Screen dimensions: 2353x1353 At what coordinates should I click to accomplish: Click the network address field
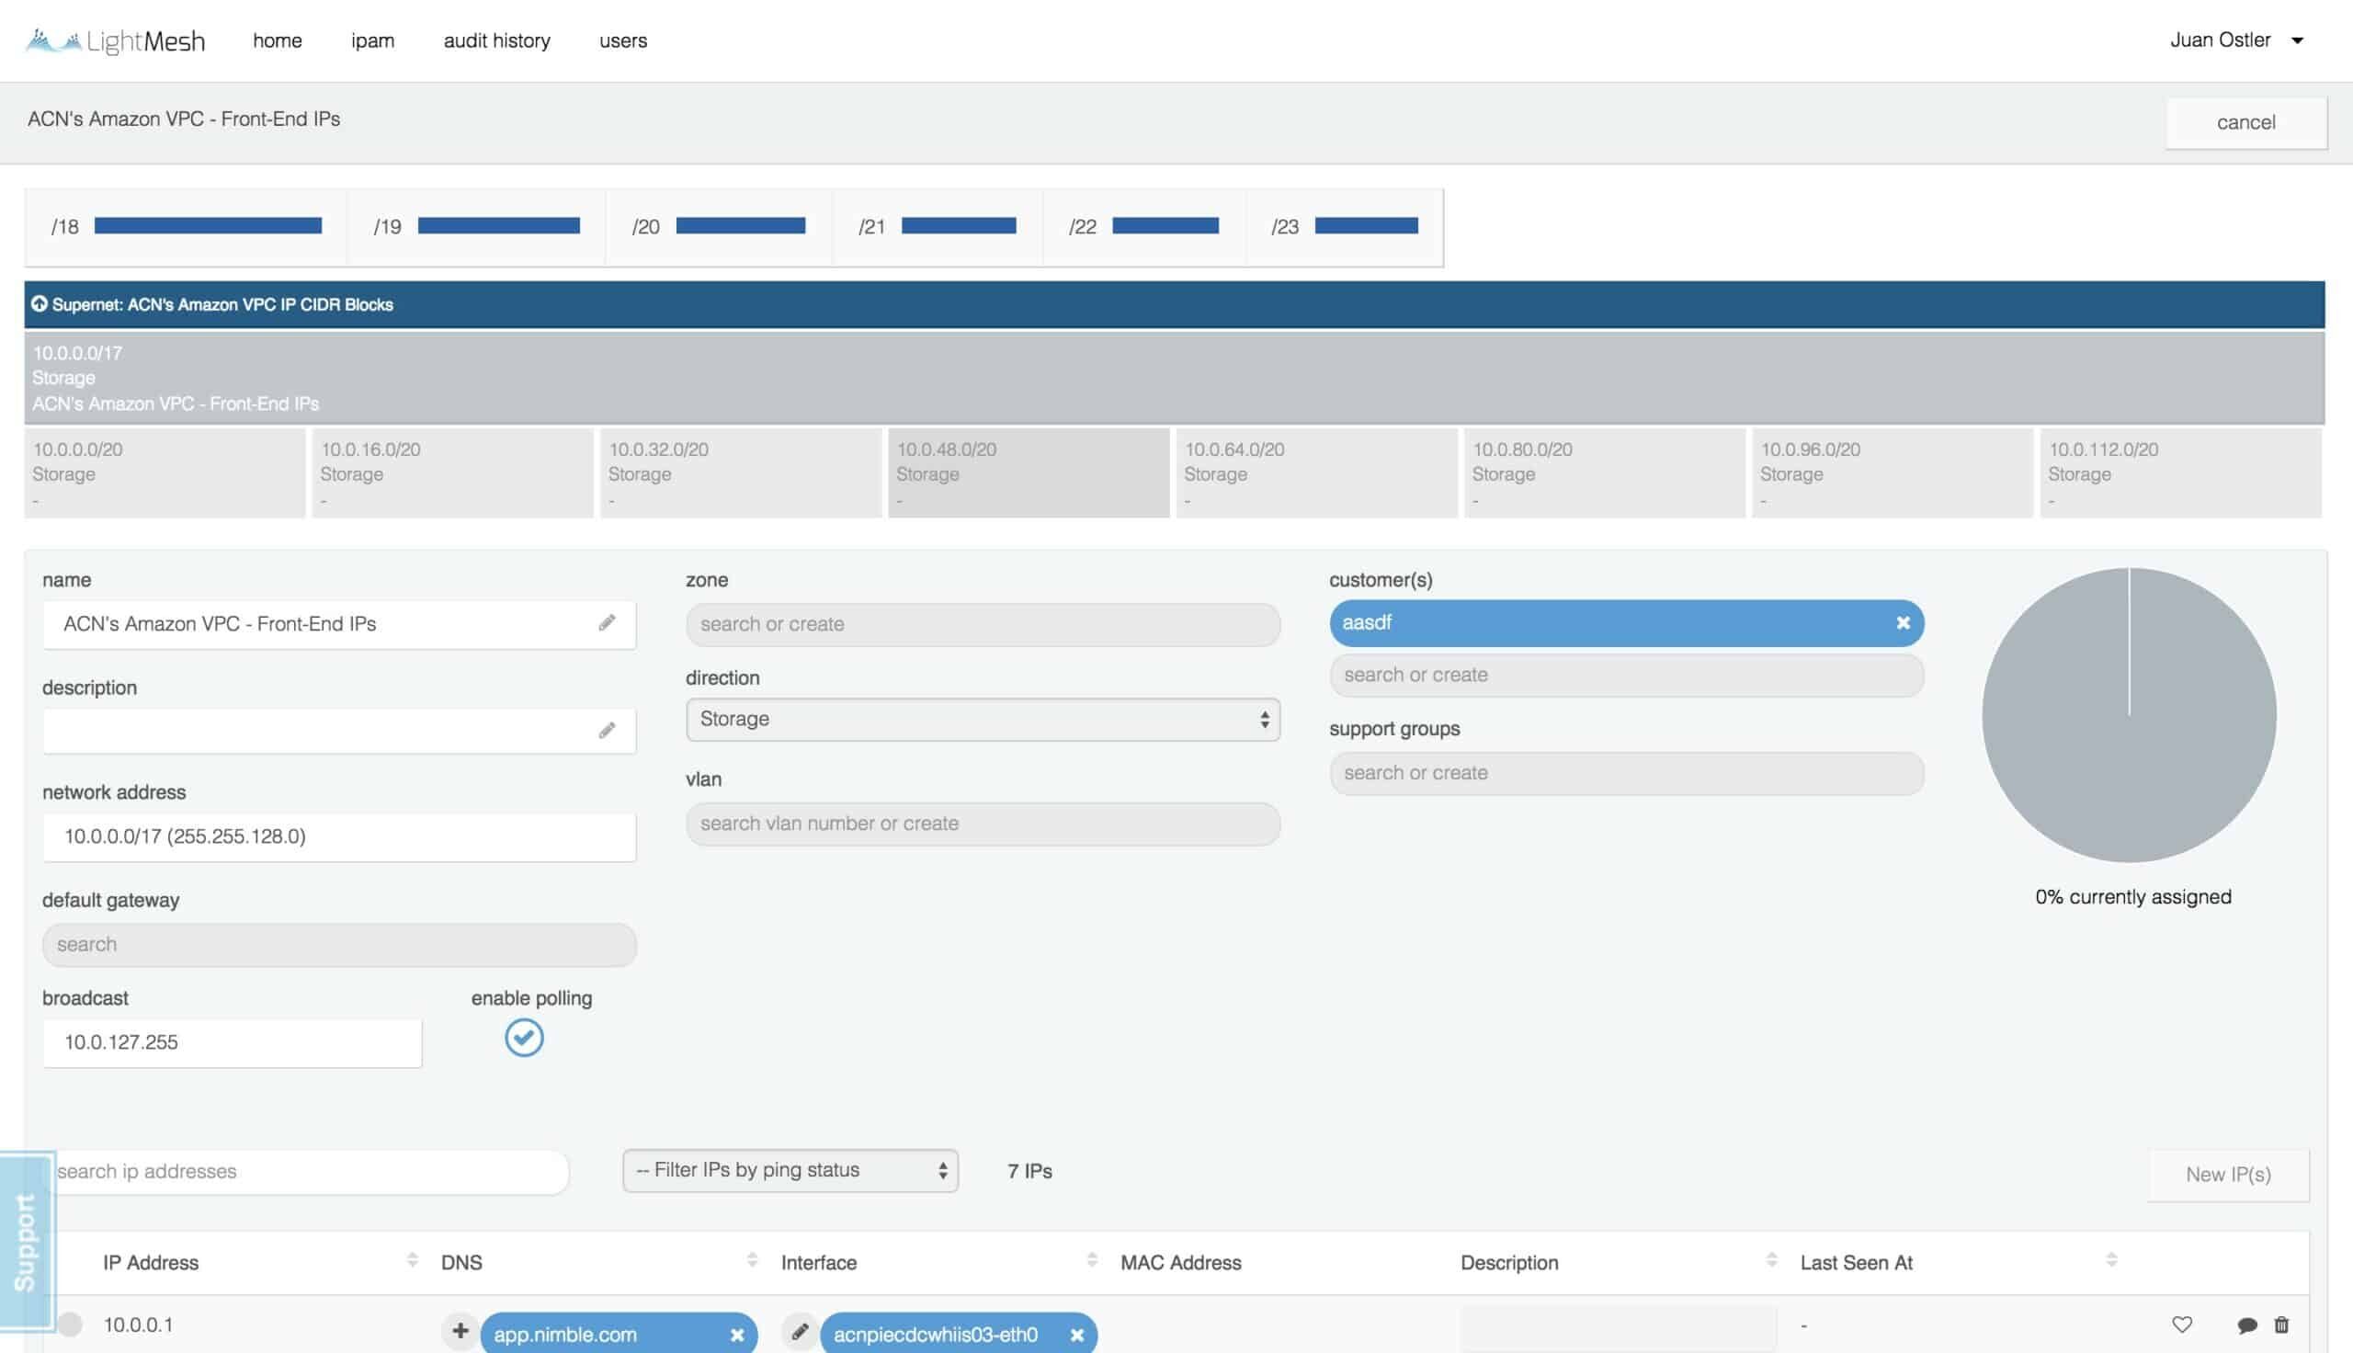tap(339, 836)
